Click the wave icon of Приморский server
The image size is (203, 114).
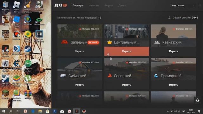coord(156,76)
